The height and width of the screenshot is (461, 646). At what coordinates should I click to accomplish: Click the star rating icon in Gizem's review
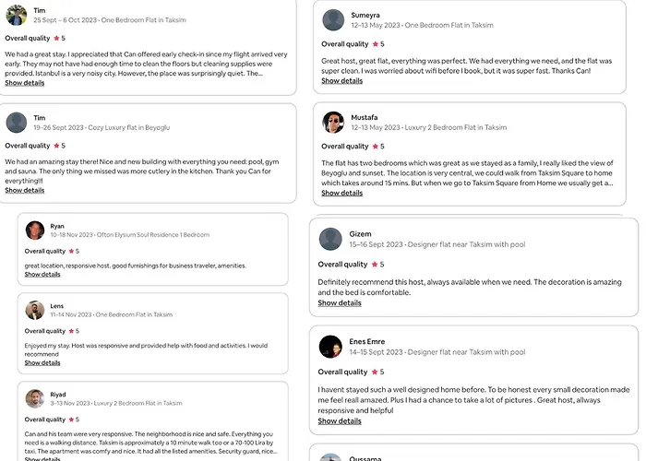pos(375,265)
